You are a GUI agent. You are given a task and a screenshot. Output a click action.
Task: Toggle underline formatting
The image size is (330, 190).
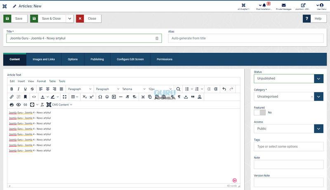pos(25,89)
